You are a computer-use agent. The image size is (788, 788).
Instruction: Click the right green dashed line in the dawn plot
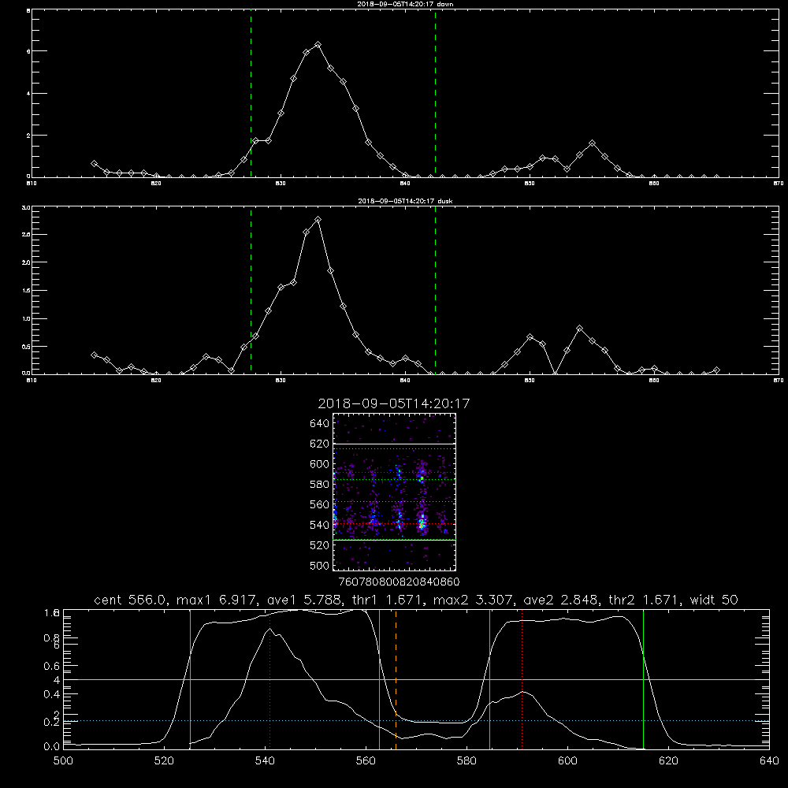pyautogui.click(x=435, y=93)
